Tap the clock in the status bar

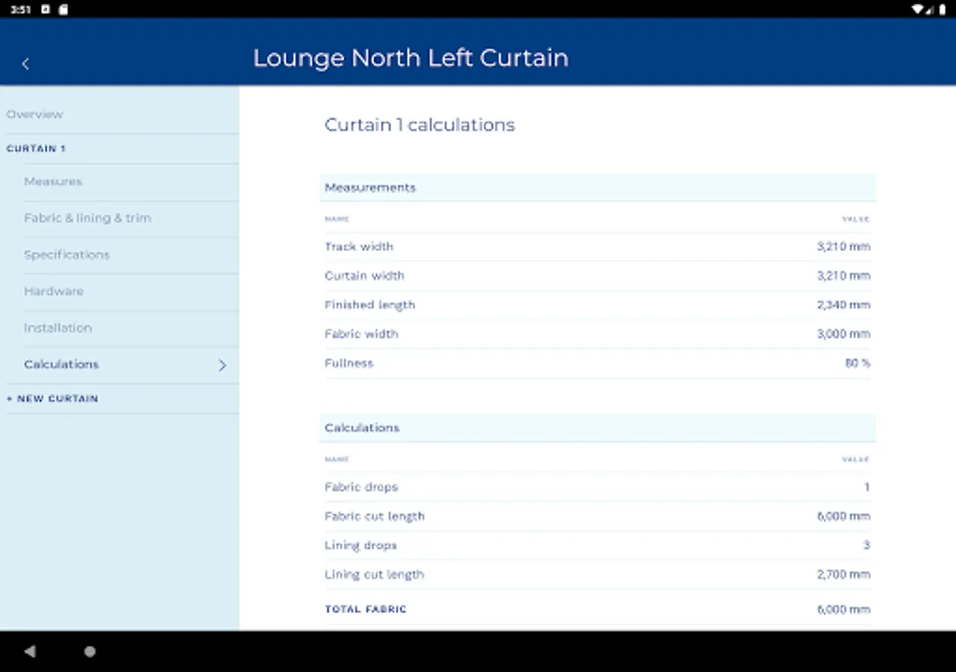pos(20,9)
